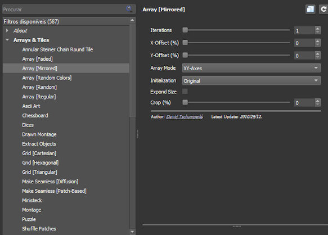The width and height of the screenshot is (328, 235).
Task: Select the Grid [Hexagonal] filter
Action: [x=41, y=162]
